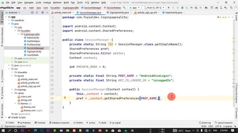Go to previous highlighted error arrow
This screenshot has width=238, height=133.
click(x=229, y=17)
